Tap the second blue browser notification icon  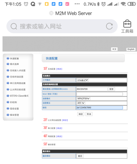(x=60, y=4)
